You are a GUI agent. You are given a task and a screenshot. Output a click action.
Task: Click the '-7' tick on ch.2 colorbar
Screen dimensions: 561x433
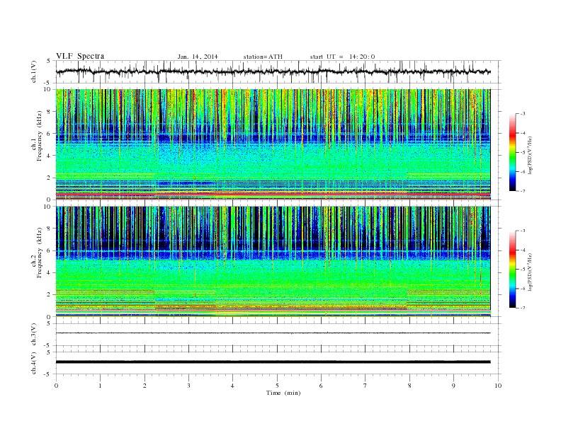(x=523, y=308)
